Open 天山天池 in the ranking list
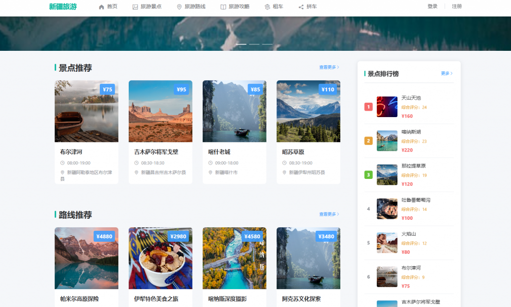Image resolution: width=511 pixels, height=307 pixels. pyautogui.click(x=411, y=98)
